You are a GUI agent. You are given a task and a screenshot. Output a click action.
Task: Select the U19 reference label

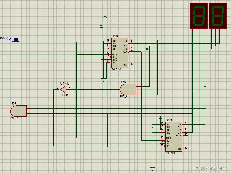click(169, 120)
